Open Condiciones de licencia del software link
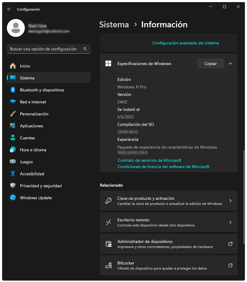Viewport: 247px width, 282px height. tap(163, 166)
